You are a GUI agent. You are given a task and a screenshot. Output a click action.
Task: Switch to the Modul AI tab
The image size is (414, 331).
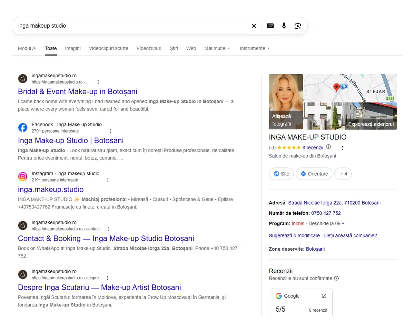[27, 48]
